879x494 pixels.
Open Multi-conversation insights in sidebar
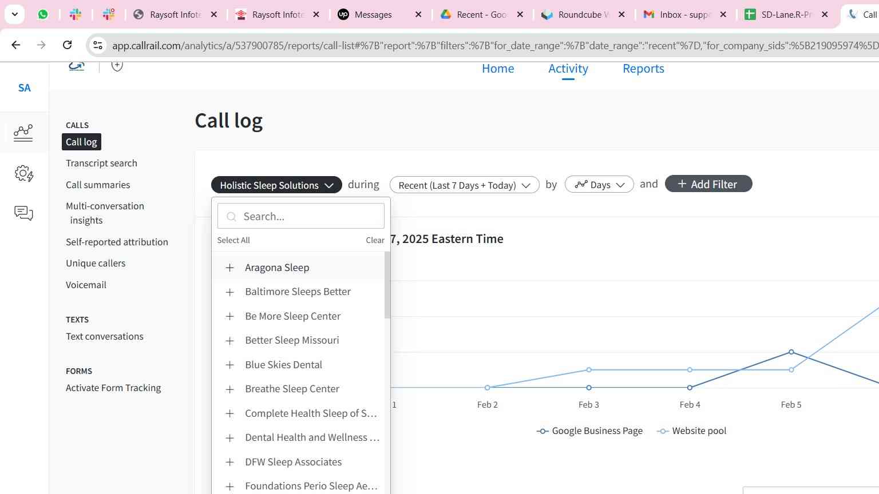coord(105,213)
